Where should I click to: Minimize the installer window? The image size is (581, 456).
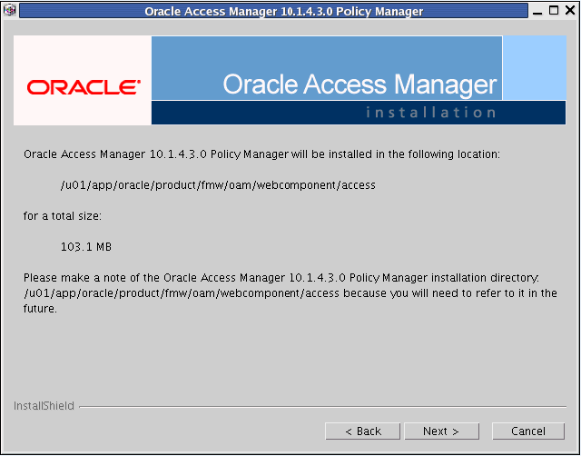click(x=537, y=11)
